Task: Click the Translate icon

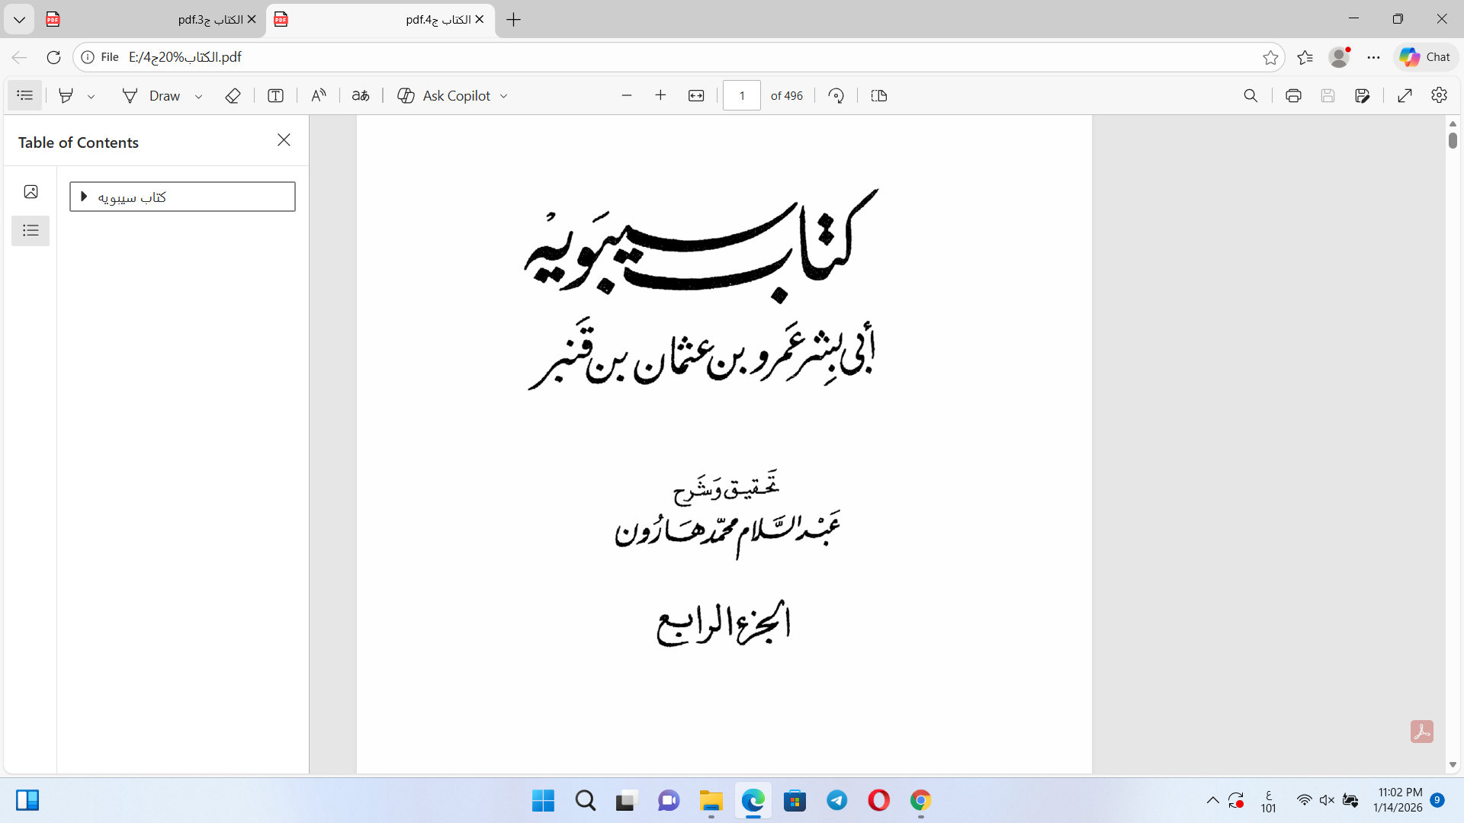Action: [x=361, y=95]
